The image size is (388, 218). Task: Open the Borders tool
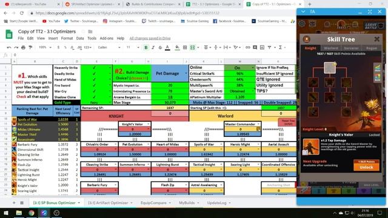click(x=185, y=47)
